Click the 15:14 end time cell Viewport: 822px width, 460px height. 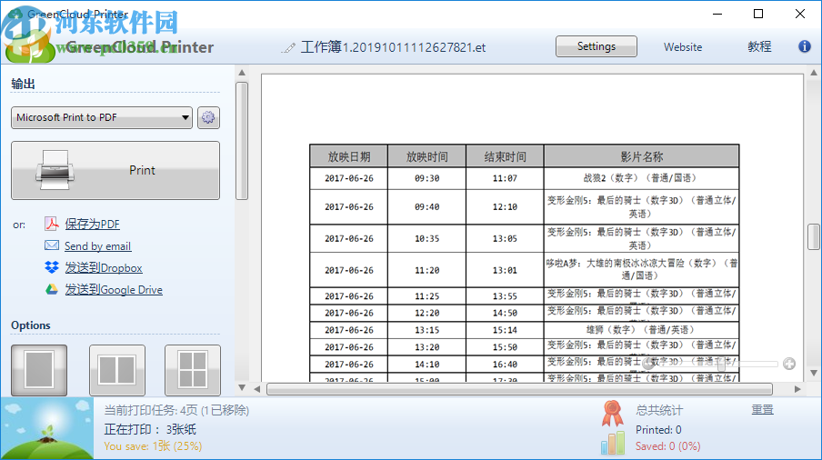(x=505, y=330)
